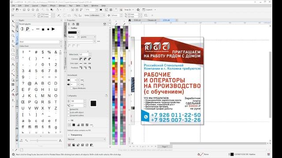Click the no-transparency icon below the Normal dropdown
This screenshot has width=282, height=158.
pyautogui.click(x=69, y=145)
